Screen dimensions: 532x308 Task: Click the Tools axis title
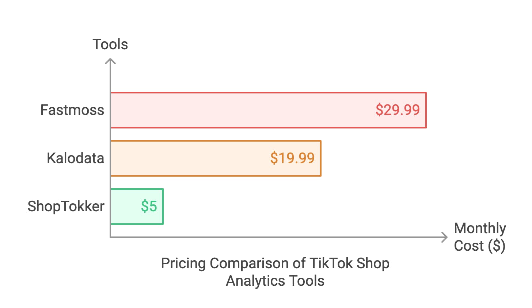(110, 44)
